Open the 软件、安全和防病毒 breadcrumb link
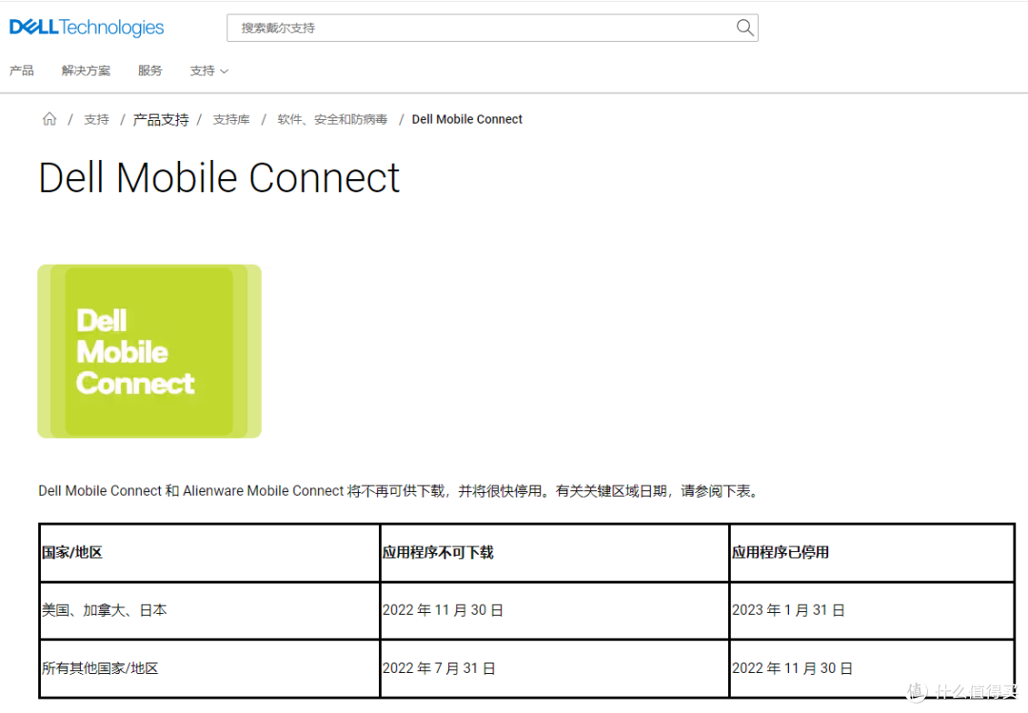1028x713 pixels. click(331, 119)
